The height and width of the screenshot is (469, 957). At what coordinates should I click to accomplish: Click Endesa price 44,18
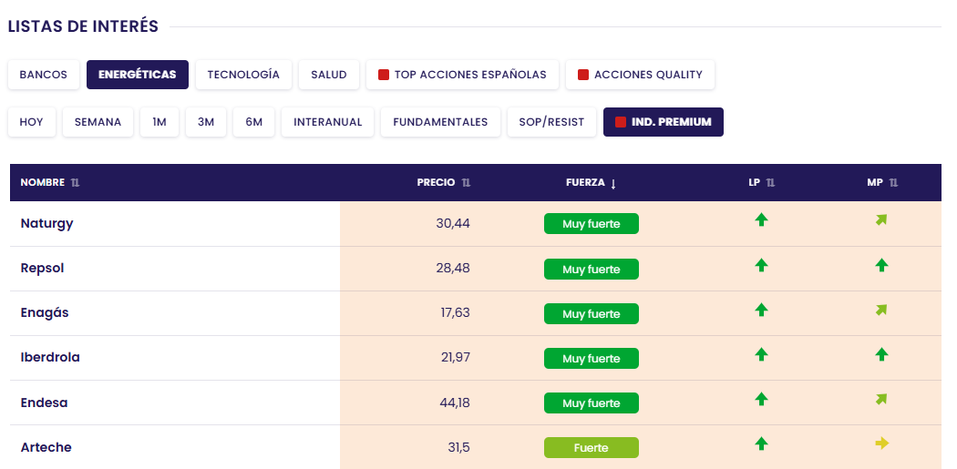pos(455,403)
